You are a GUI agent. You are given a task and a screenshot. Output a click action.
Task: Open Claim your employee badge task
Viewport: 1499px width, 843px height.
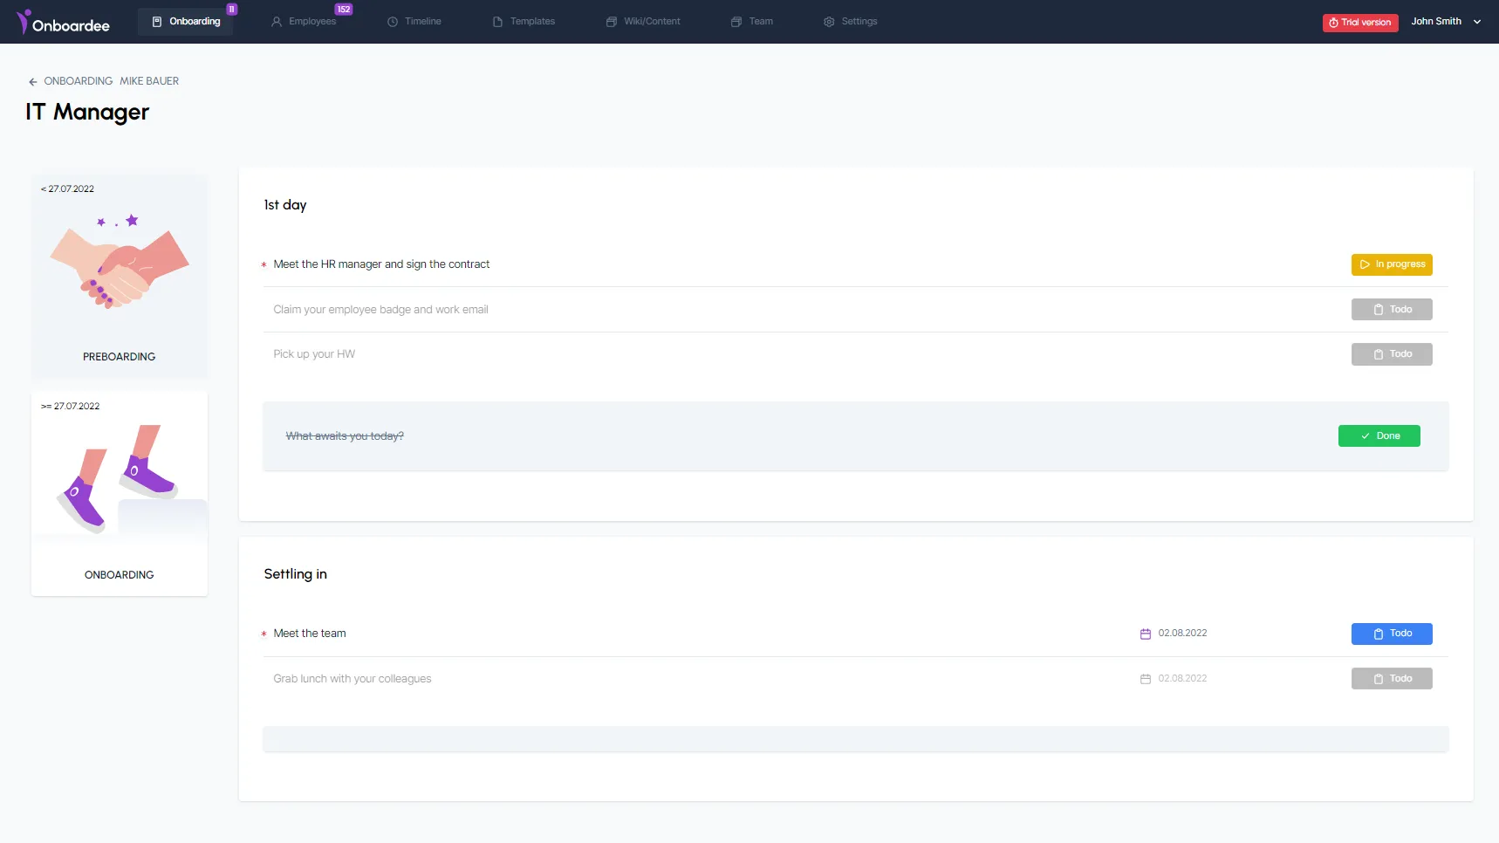pyautogui.click(x=380, y=310)
